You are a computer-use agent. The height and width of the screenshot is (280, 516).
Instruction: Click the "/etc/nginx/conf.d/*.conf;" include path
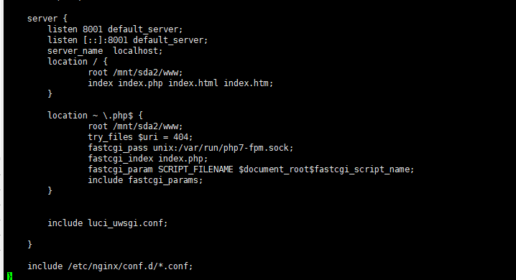[x=130, y=266]
